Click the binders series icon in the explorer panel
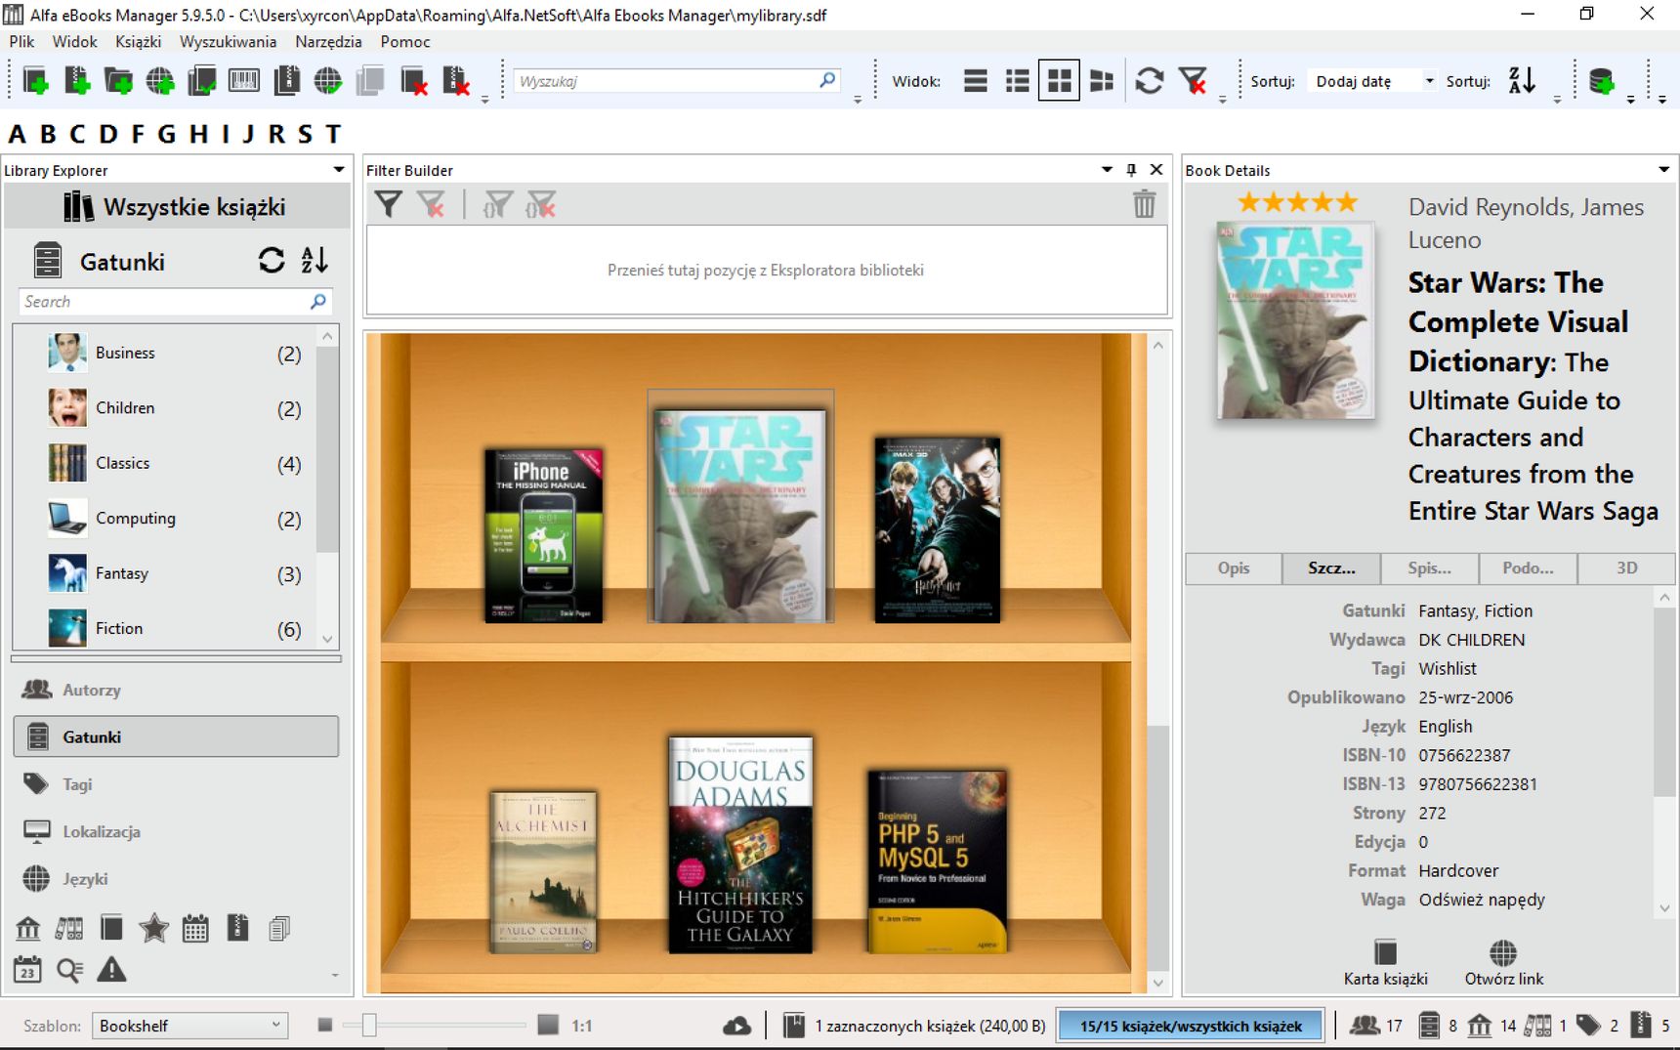The height and width of the screenshot is (1050, 1680). coord(69,928)
